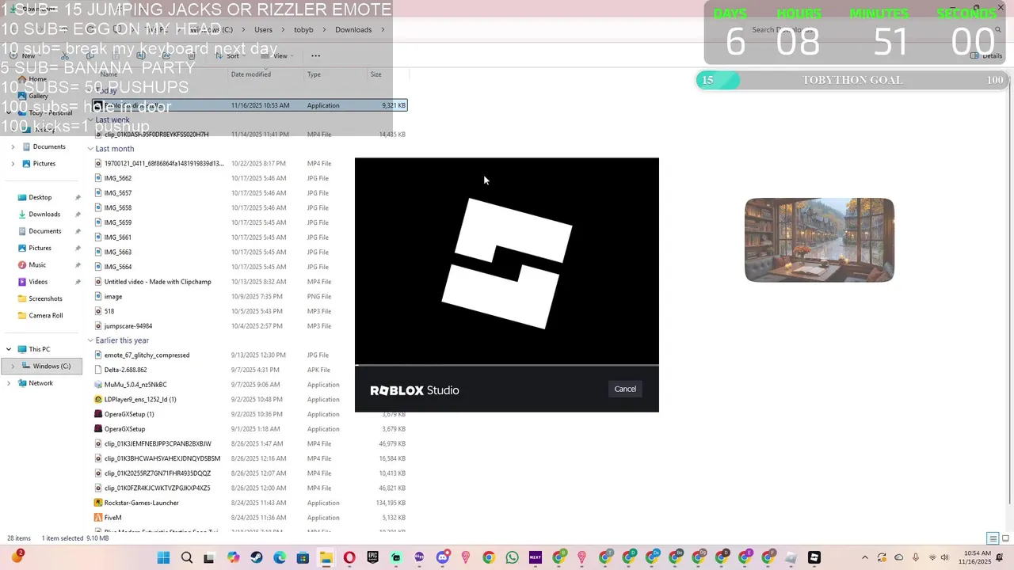Switch to Roblox Studio taskbar icon
The image size is (1014, 570).
(x=814, y=558)
